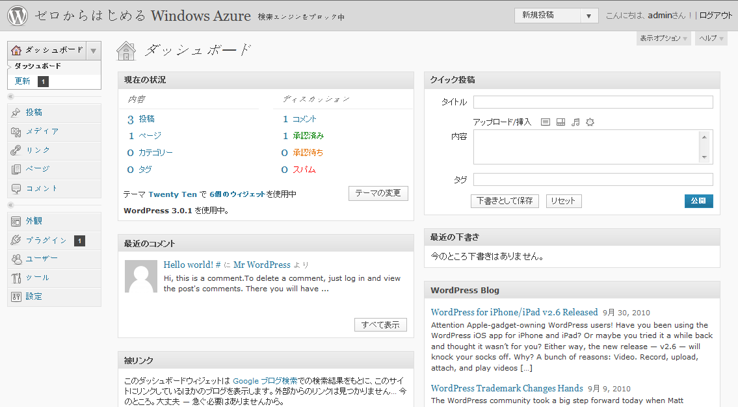Click the add audio music-note icon
The height and width of the screenshot is (407, 738).
tap(575, 122)
